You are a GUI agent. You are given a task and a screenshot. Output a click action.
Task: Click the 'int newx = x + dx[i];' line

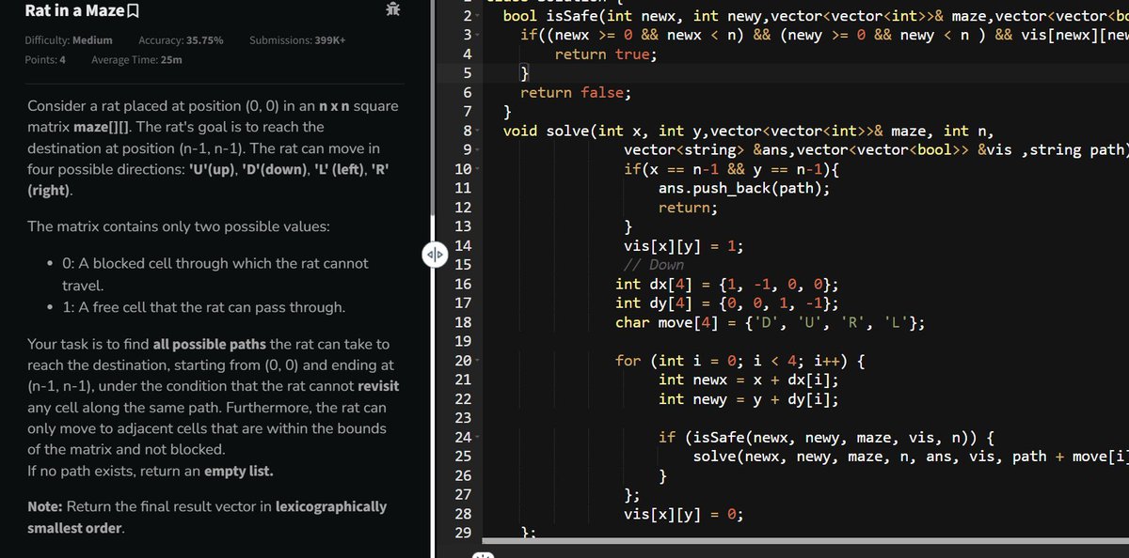[x=749, y=380]
